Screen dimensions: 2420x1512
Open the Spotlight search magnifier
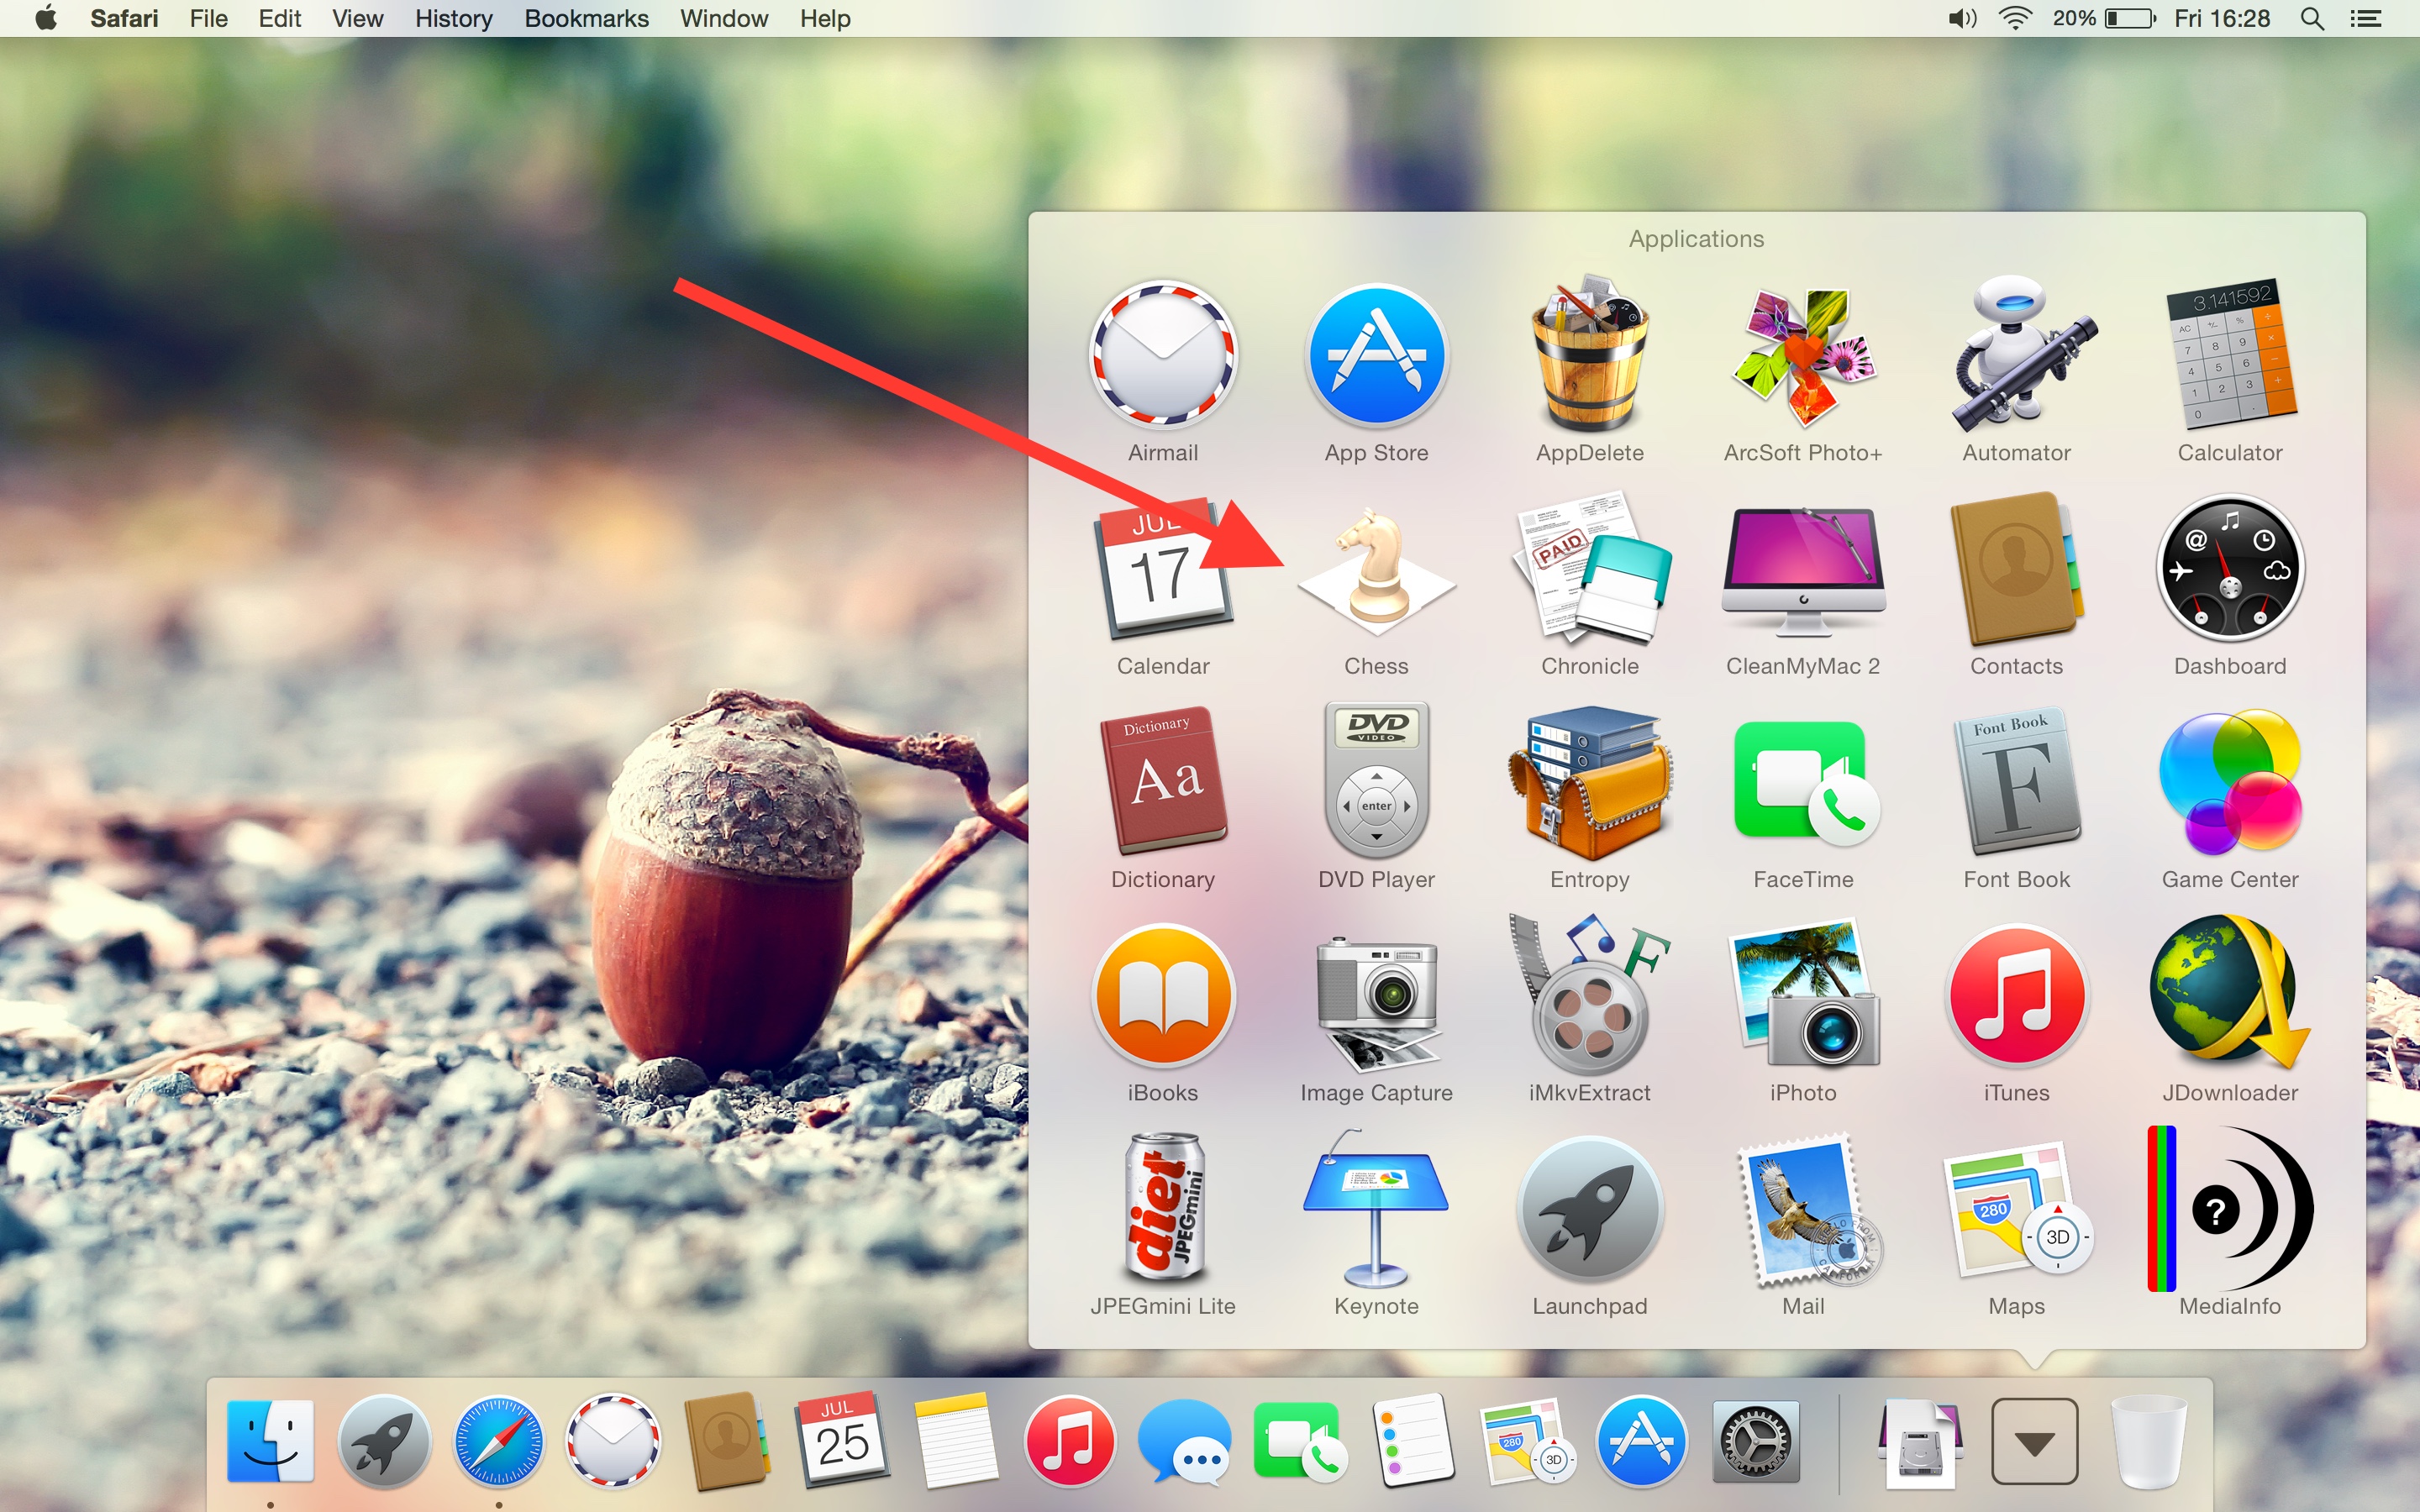coord(2311,19)
